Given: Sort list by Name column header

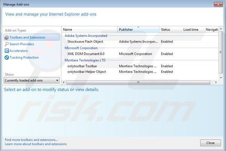Looking at the screenshot, I should 89,29.
